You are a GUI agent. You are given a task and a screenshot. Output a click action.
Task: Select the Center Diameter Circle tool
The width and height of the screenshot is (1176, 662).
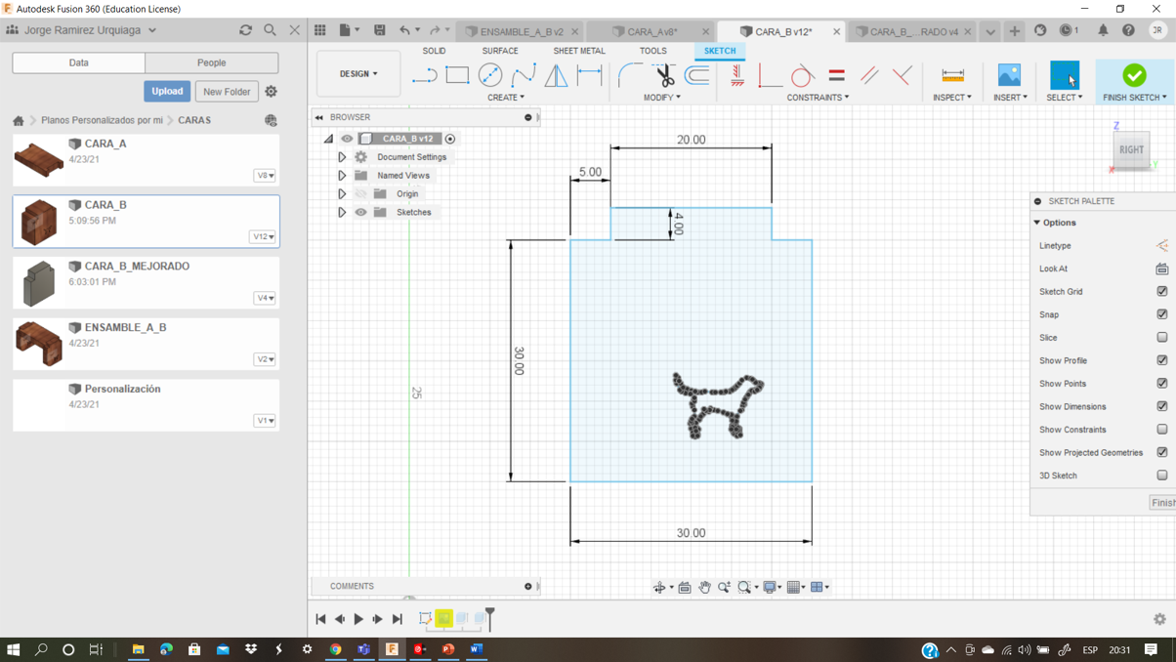coord(490,75)
